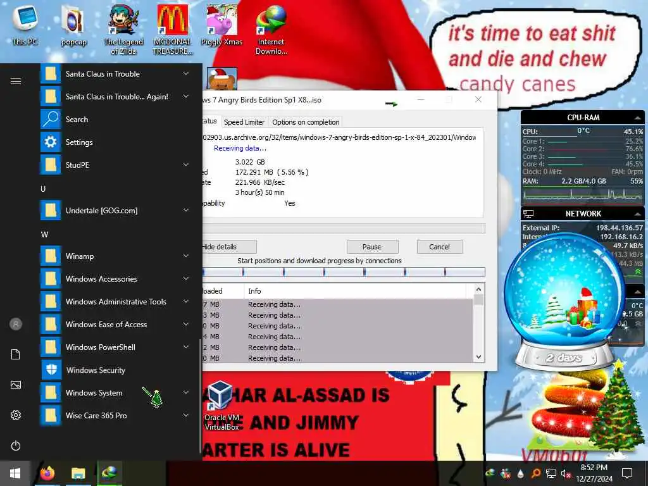Image resolution: width=648 pixels, height=486 pixels.
Task: Click the Santa teddy bear desktop thumbnail
Action: click(x=222, y=78)
